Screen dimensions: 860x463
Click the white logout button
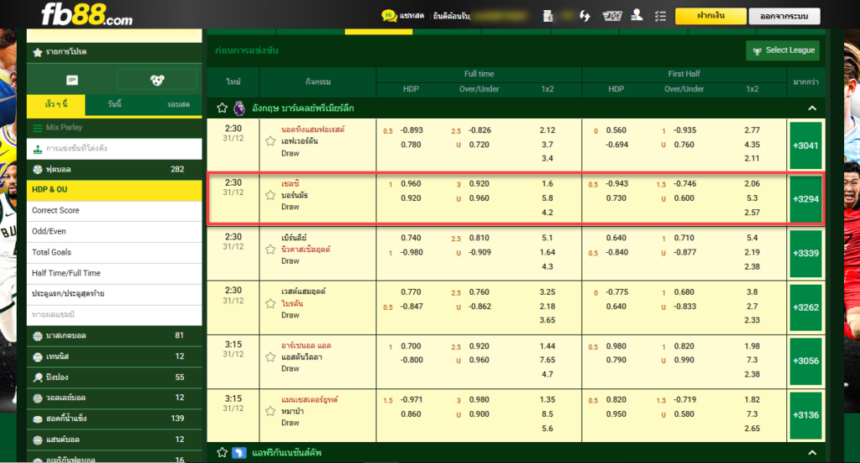click(x=784, y=16)
